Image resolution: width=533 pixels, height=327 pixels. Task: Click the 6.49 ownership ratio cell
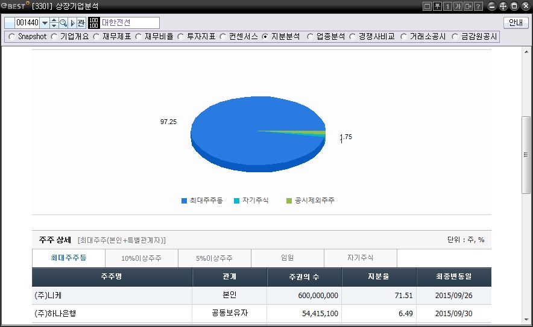pos(379,313)
